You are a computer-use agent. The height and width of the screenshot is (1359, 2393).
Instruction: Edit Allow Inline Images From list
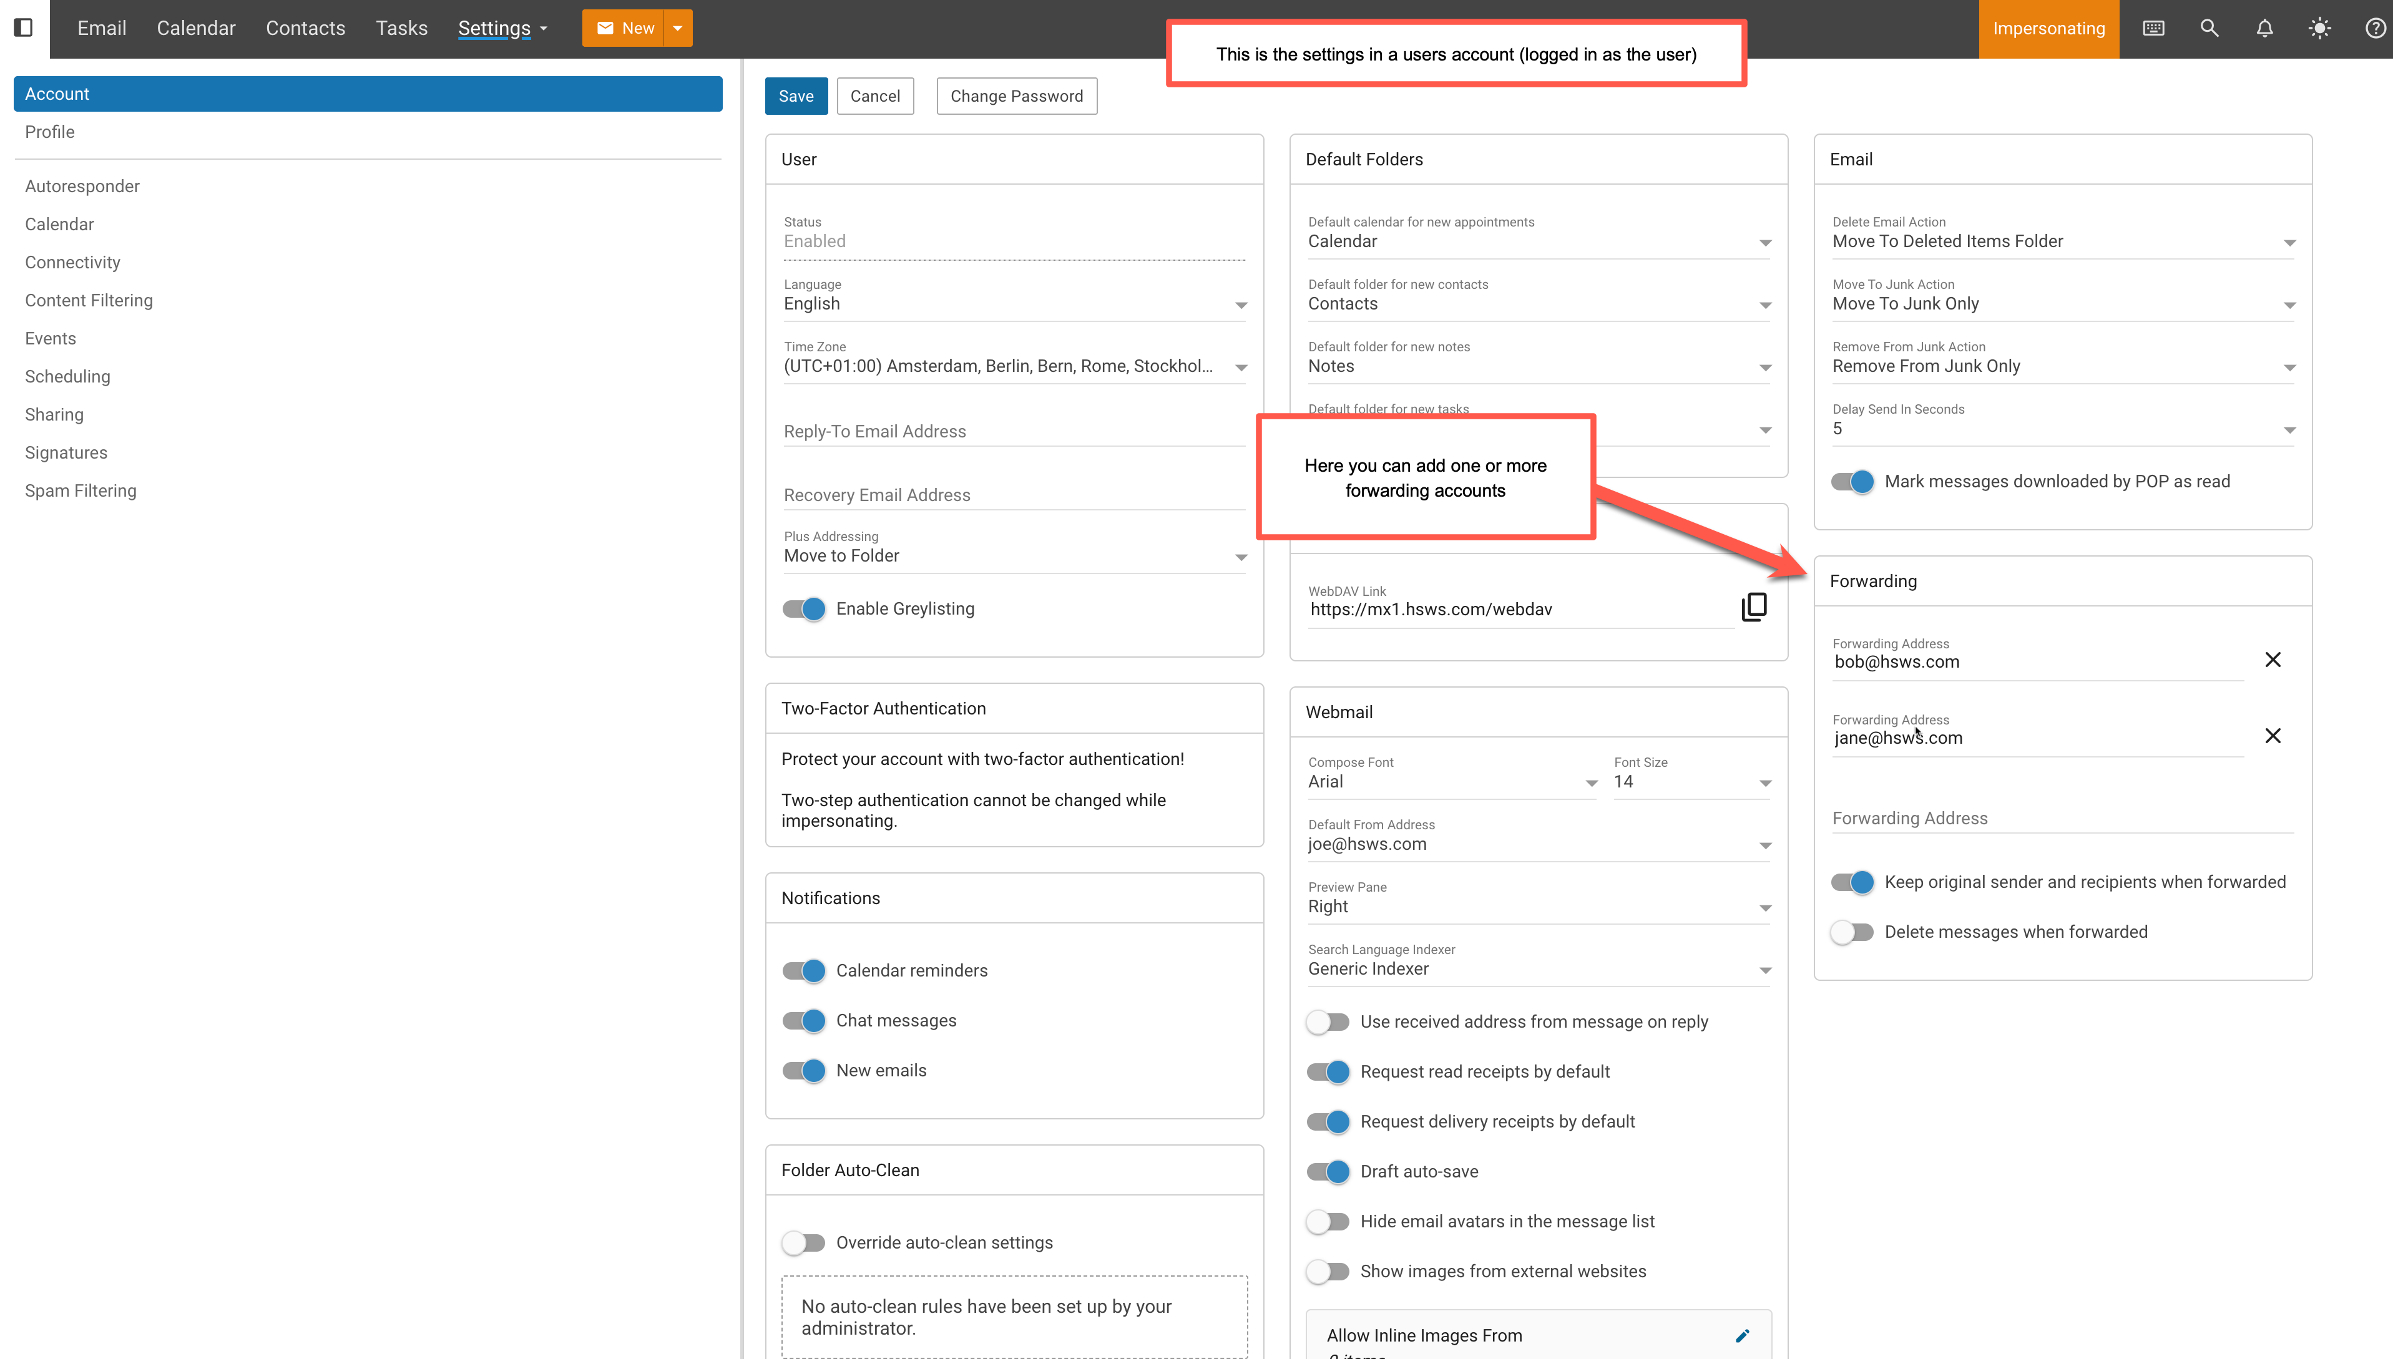pyautogui.click(x=1741, y=1336)
